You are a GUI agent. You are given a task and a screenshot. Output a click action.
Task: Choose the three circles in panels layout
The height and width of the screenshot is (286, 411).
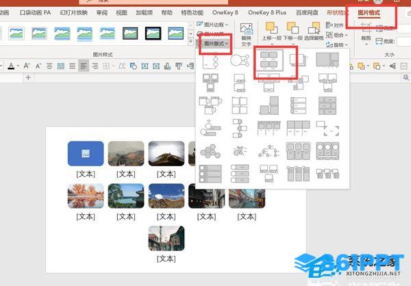coord(327,151)
